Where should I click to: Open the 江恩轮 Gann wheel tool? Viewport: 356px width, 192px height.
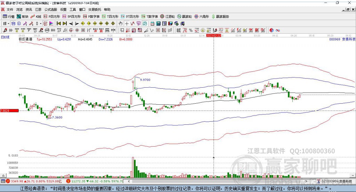(168, 17)
